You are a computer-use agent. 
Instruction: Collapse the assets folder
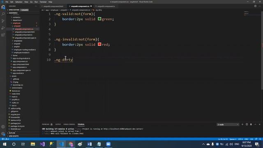[x=14, y=76]
